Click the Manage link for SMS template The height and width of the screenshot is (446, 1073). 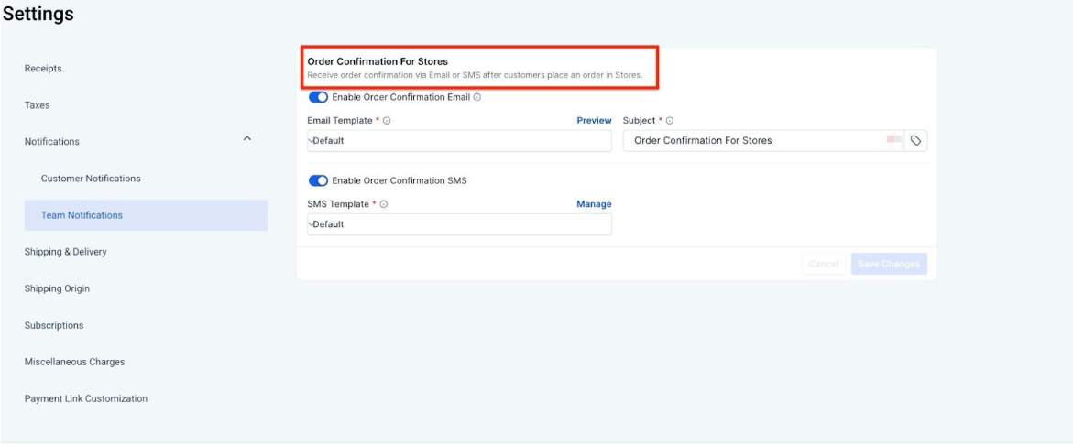pos(594,203)
